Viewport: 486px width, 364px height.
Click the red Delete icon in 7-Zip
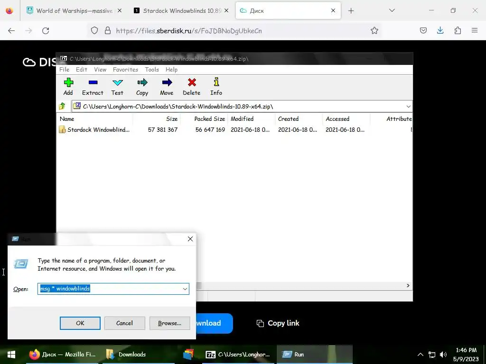coord(192,87)
